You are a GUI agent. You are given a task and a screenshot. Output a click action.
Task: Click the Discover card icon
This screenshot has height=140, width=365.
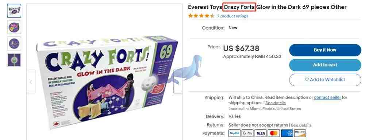tap(300, 133)
